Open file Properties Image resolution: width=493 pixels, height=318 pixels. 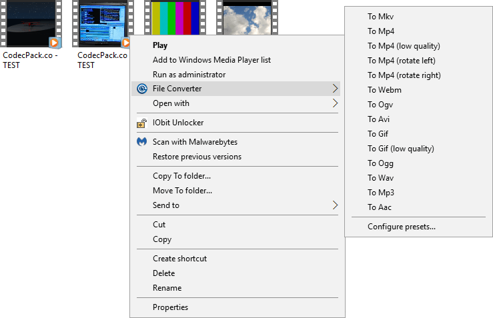pos(170,307)
